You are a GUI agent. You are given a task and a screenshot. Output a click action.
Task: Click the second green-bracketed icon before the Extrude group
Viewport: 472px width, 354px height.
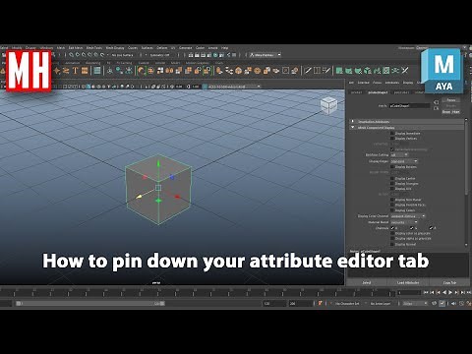[207, 71]
